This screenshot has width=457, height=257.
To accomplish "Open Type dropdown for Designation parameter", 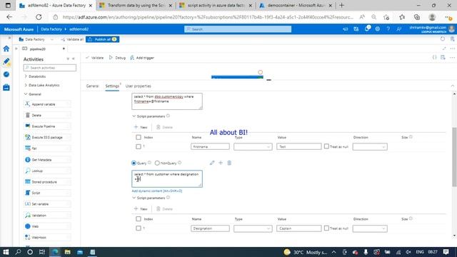I will [253, 228].
